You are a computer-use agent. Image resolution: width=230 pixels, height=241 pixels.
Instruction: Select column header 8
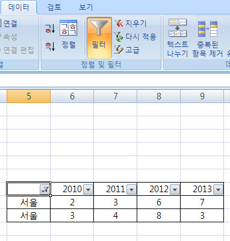pyautogui.click(x=159, y=96)
